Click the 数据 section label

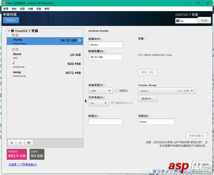(15, 35)
